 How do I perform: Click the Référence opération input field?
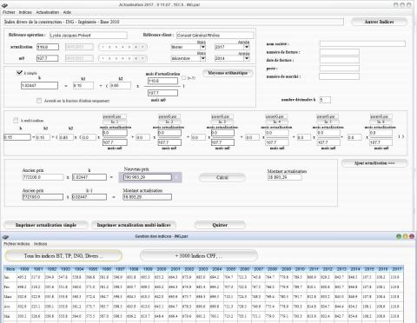(x=89, y=36)
